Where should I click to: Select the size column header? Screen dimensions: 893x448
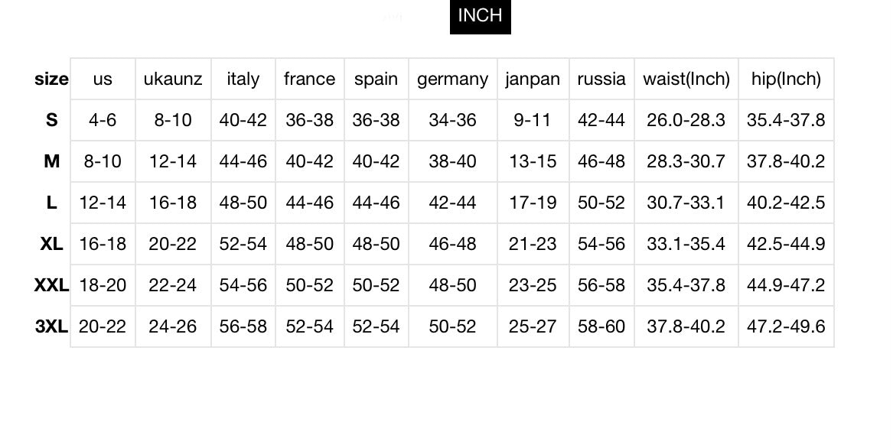[x=51, y=79]
